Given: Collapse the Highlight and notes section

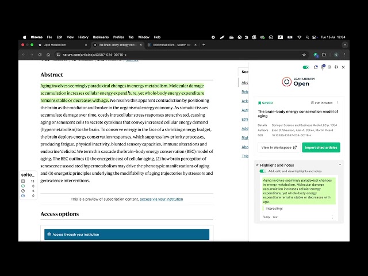Looking at the screenshot, I should click(340, 165).
